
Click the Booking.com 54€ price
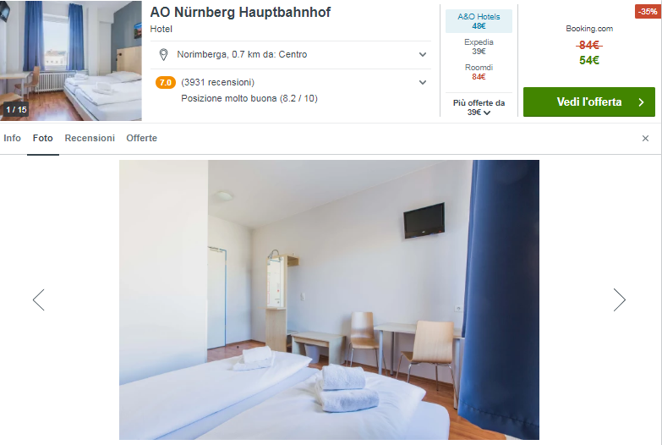coord(589,60)
